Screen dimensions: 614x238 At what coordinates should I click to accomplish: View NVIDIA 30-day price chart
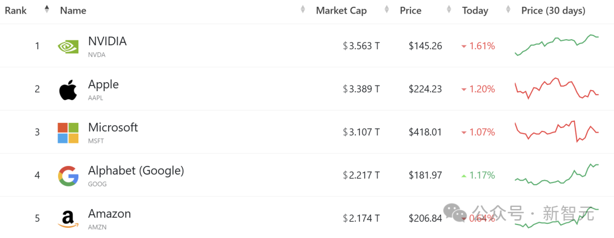(x=557, y=45)
